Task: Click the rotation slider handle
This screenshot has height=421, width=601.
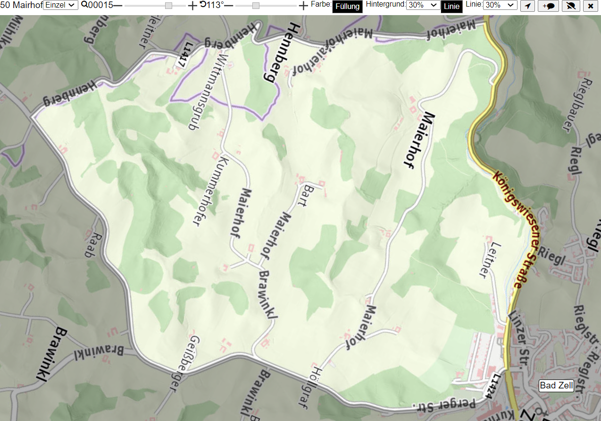Action: [256, 6]
